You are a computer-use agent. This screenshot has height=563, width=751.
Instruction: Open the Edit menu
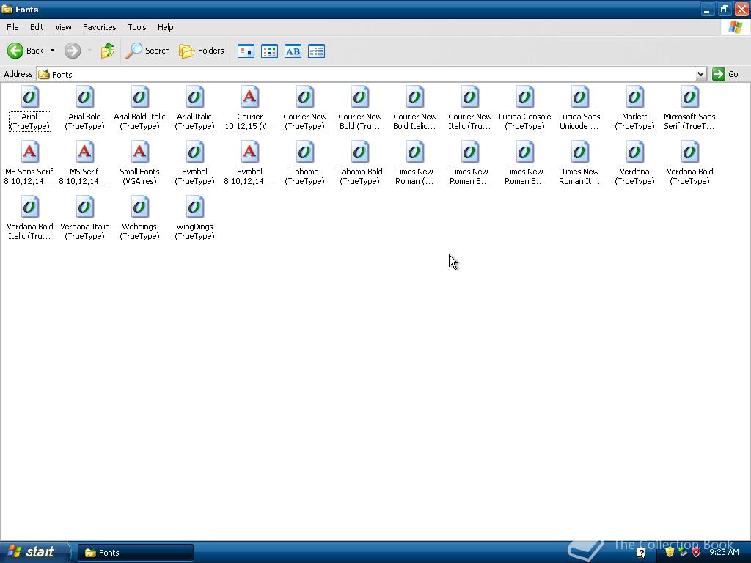(37, 27)
